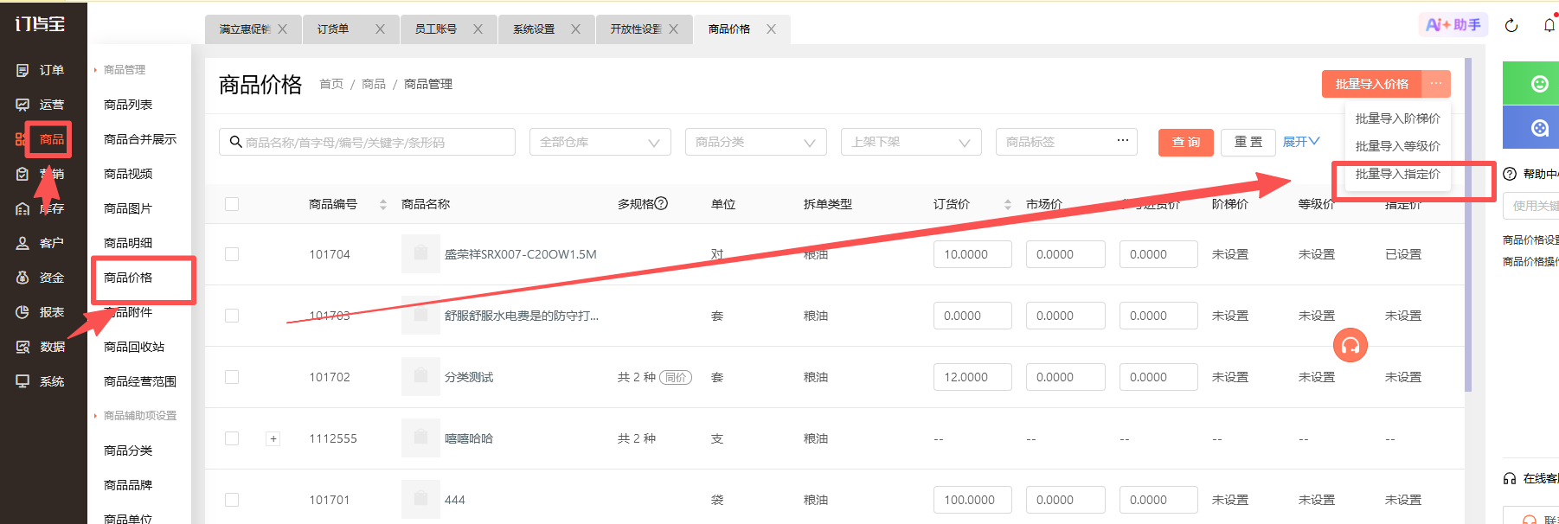The height and width of the screenshot is (524, 1559).
Task: Click 已设置 指定价 for row 101704
Action: (x=1402, y=254)
